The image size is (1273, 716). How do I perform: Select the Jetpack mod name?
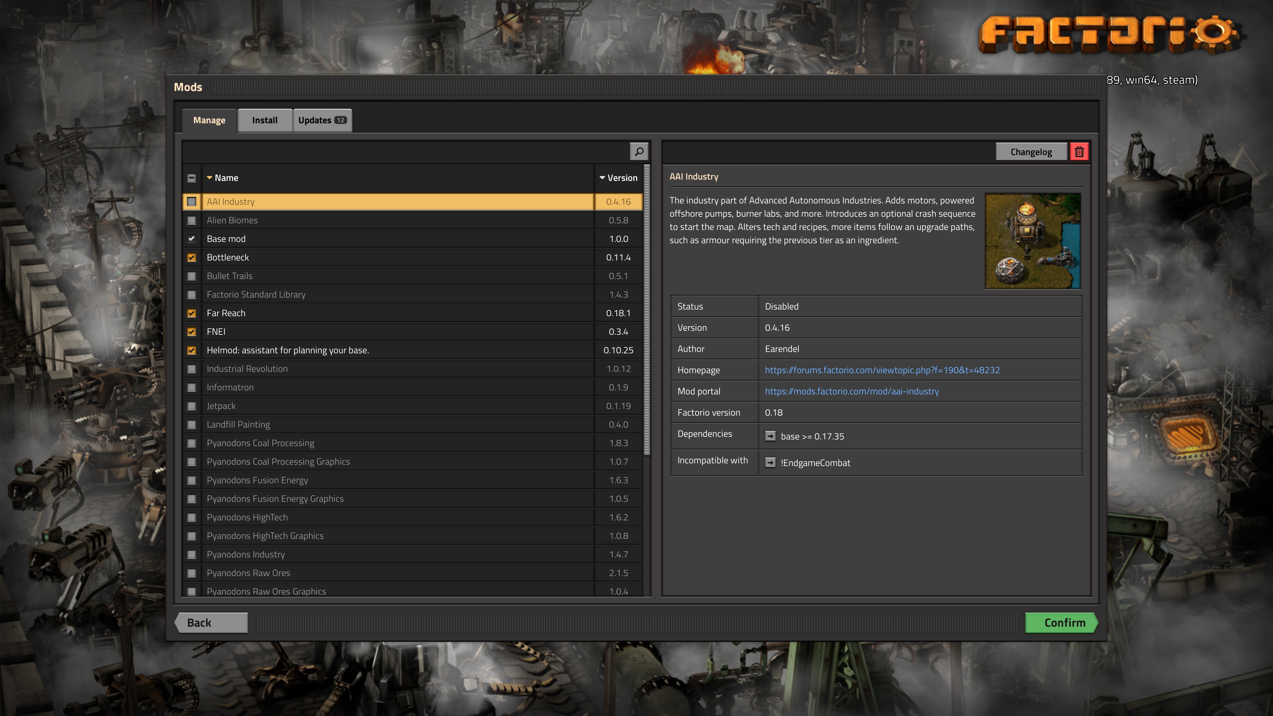(221, 406)
